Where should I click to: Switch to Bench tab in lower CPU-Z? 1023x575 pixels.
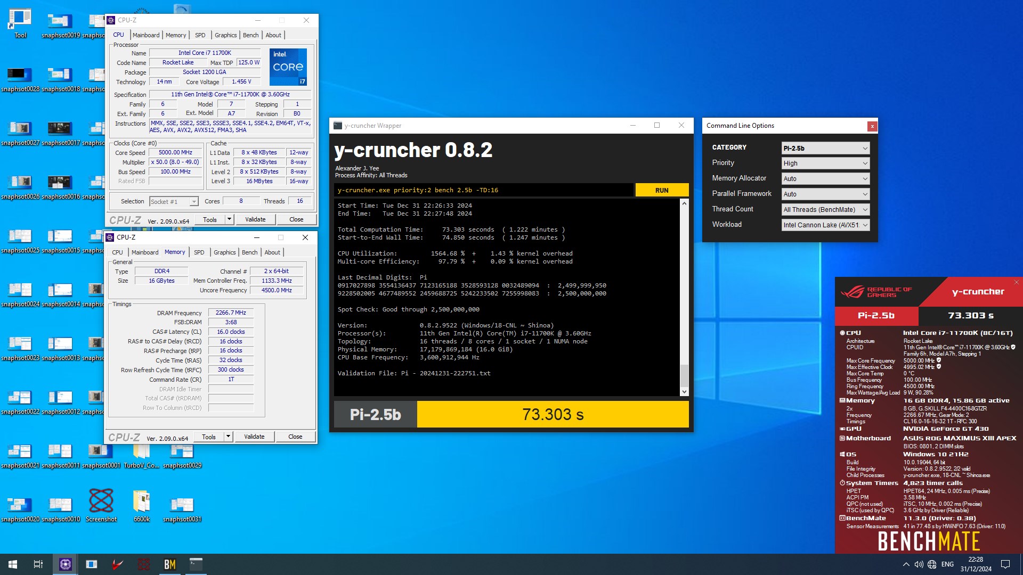tap(250, 252)
